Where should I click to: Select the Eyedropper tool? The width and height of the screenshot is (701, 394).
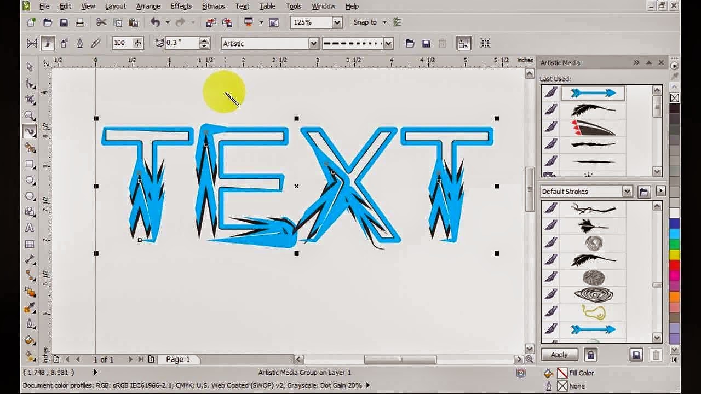tap(30, 308)
